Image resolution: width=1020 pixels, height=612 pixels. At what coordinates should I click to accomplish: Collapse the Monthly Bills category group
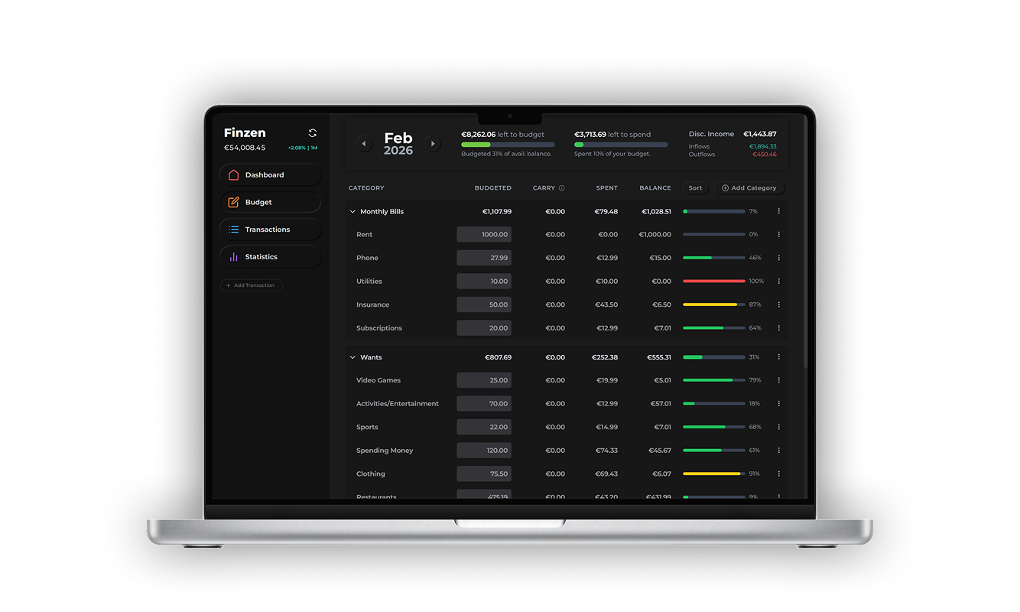352,212
